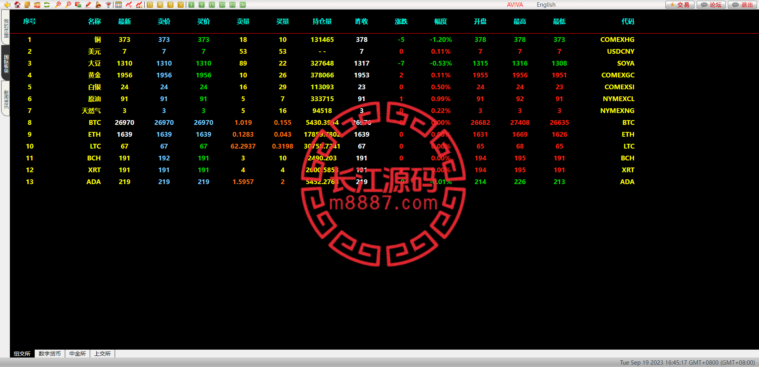Zoom in with the plus magnifier
Image resolution: width=759 pixels, height=367 pixels.
[58, 5]
